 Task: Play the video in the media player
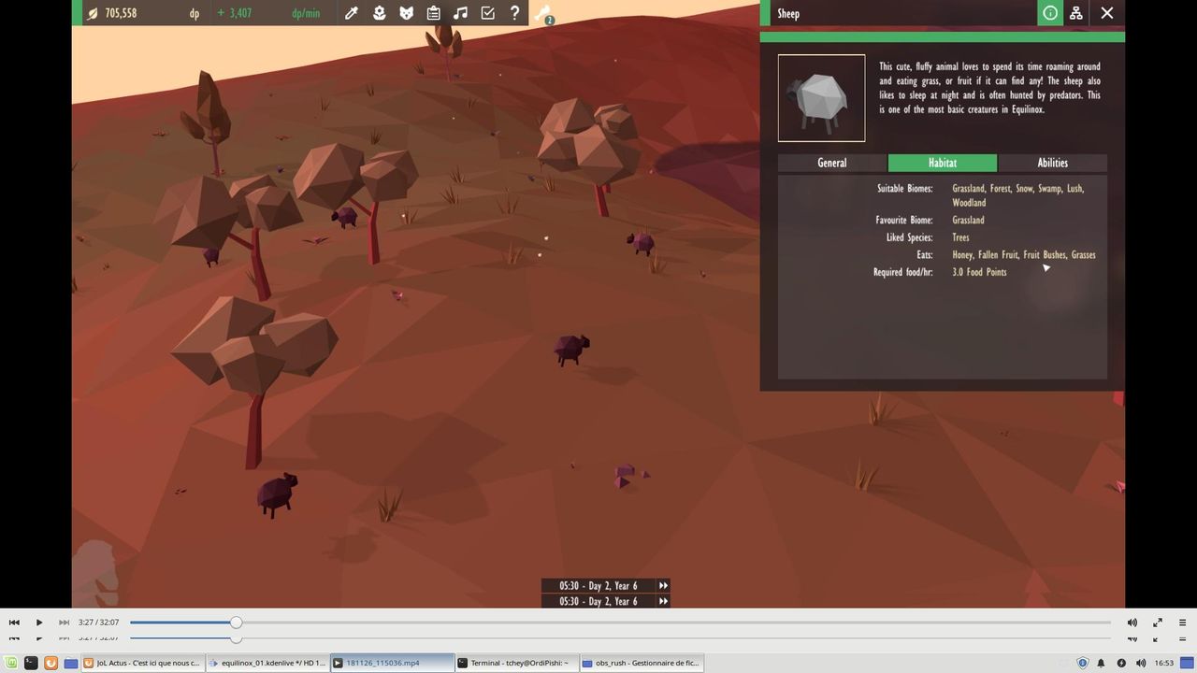[39, 623]
